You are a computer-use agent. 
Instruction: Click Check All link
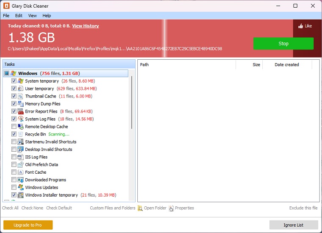click(10, 208)
